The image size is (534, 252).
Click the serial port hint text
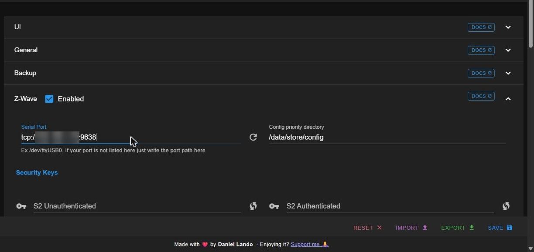coord(113,150)
